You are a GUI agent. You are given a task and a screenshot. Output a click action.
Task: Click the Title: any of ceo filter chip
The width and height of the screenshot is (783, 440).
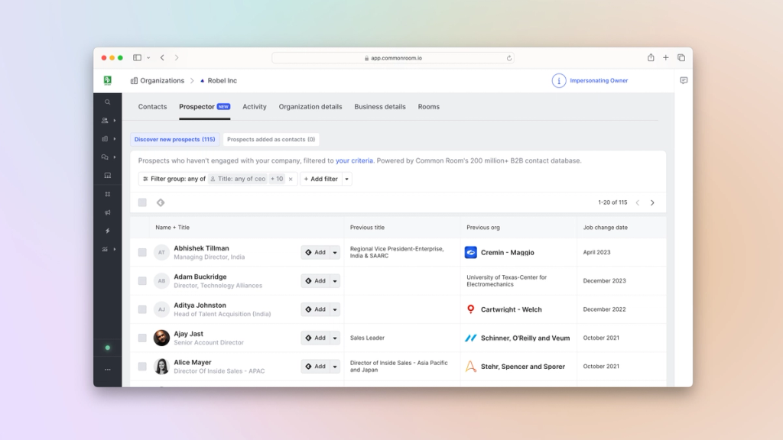pyautogui.click(x=238, y=179)
